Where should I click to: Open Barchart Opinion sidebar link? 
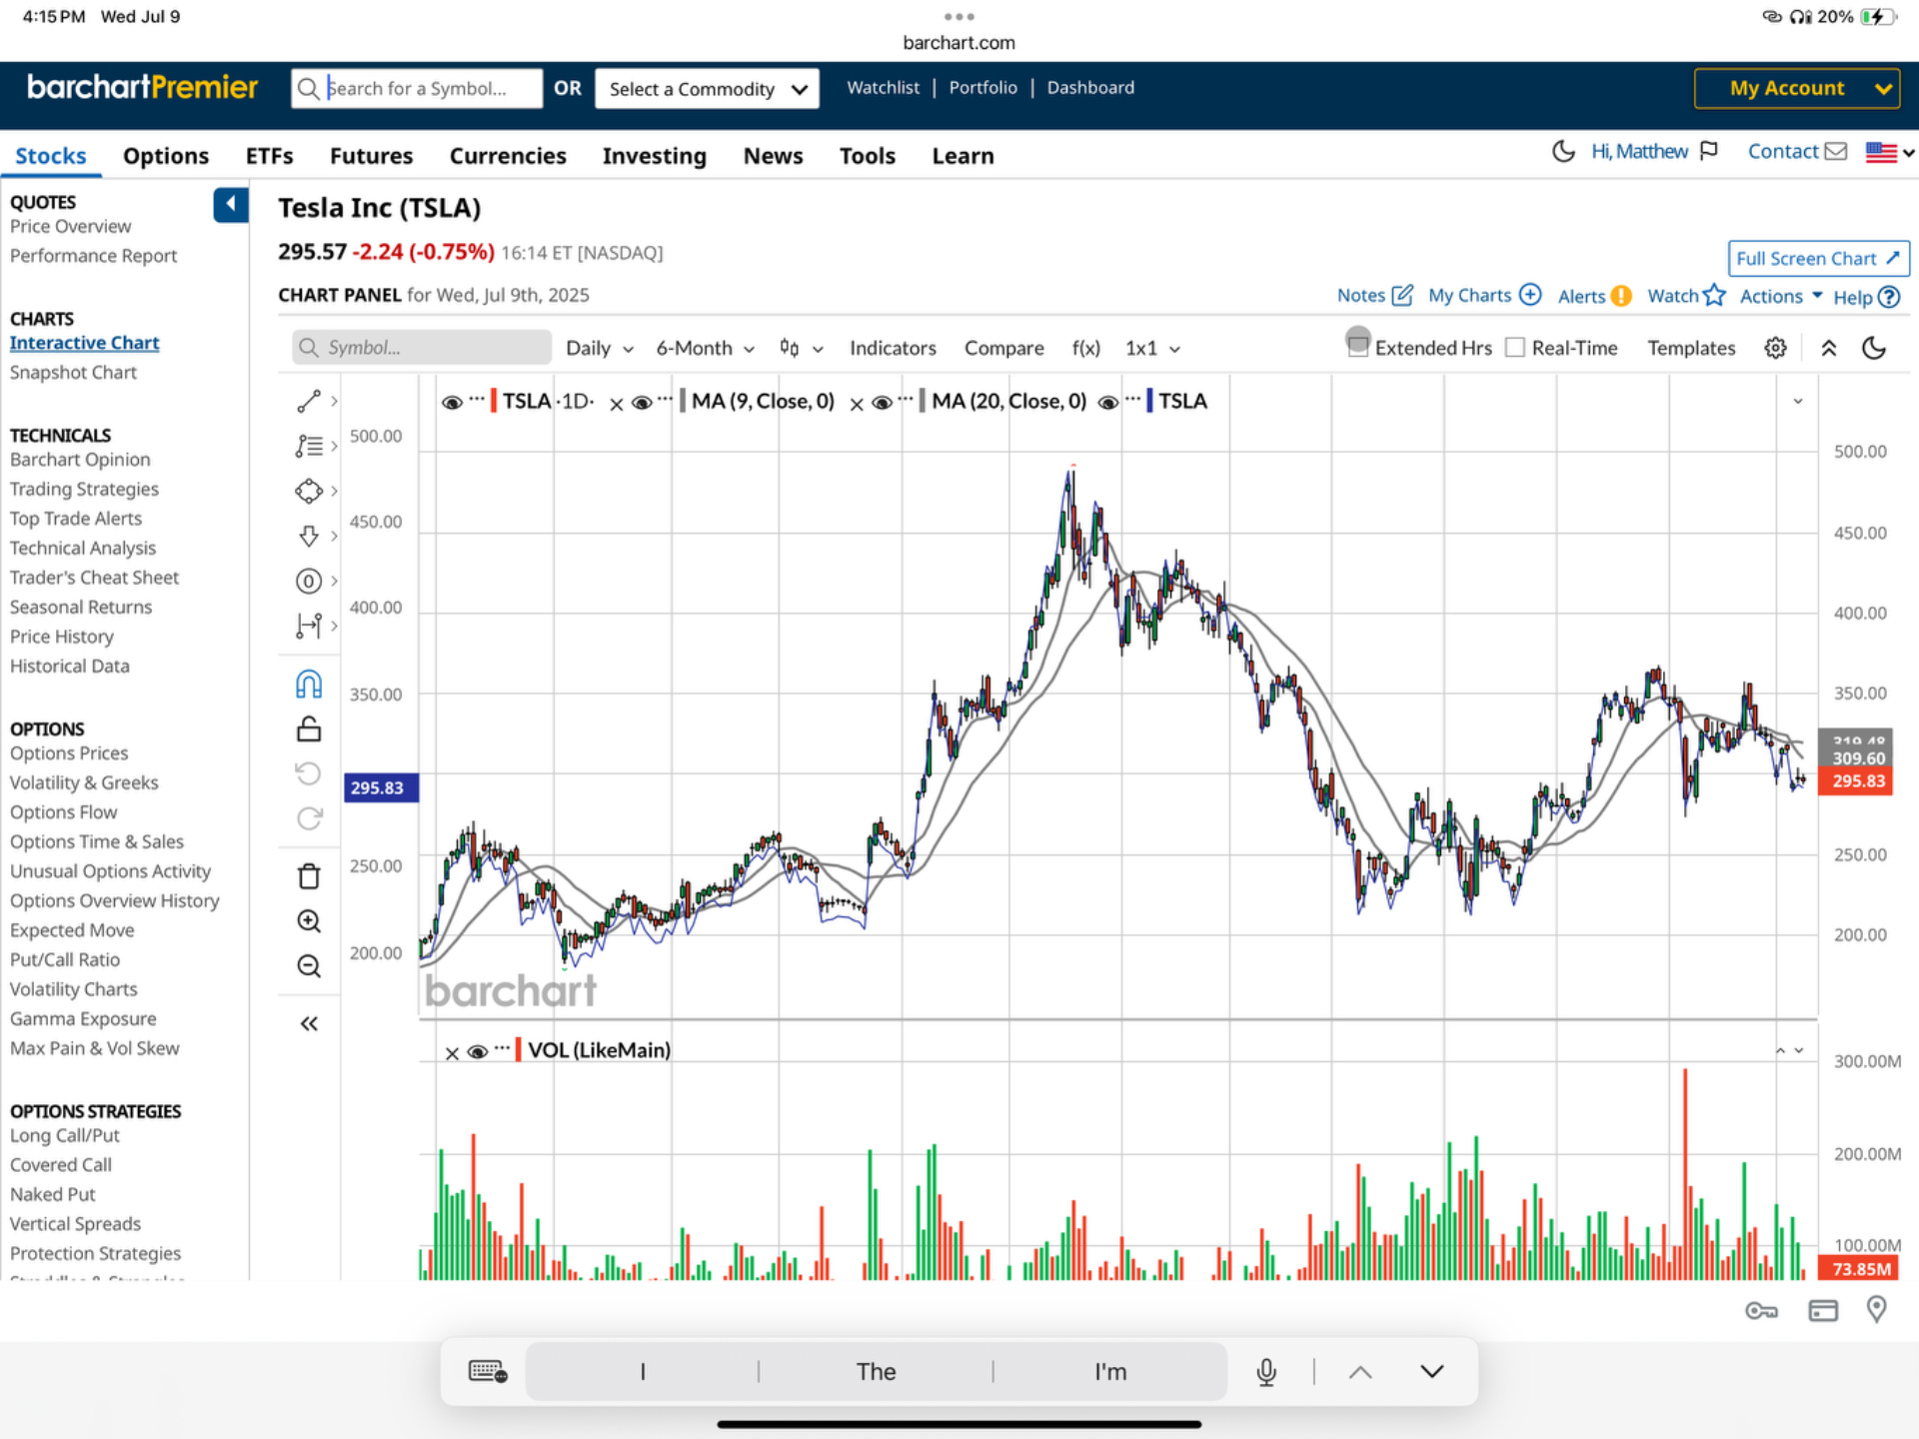coord(80,460)
